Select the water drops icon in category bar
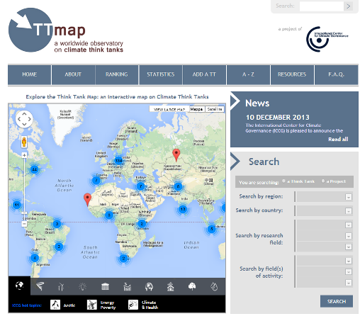Image resolution: width=360 pixels, height=316 pixels. (x=214, y=287)
